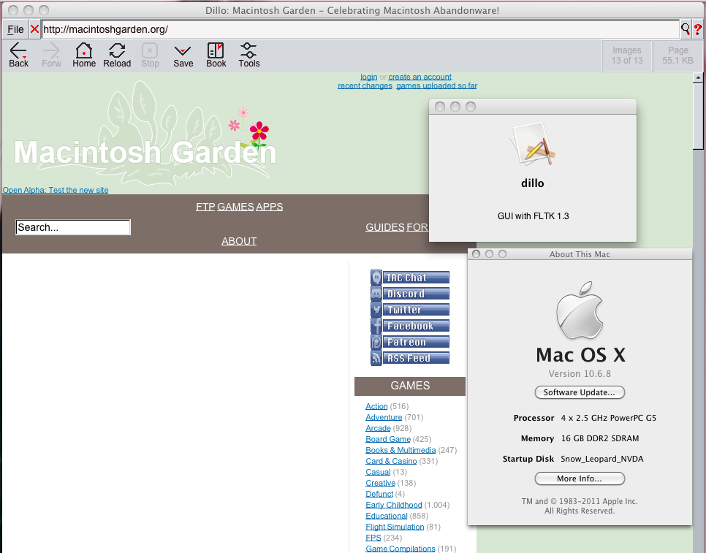Close the dillo about window

coord(440,107)
